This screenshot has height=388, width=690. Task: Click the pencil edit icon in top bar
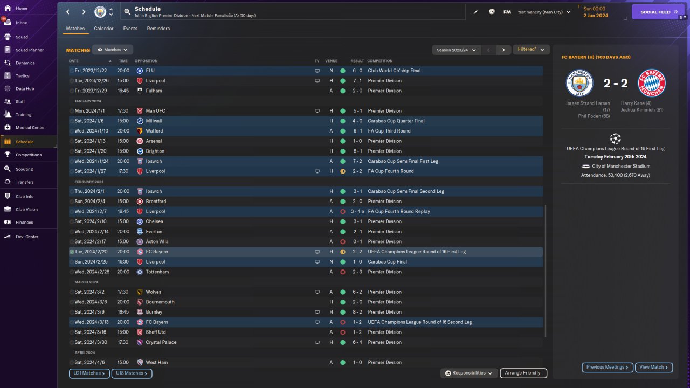[x=476, y=12]
